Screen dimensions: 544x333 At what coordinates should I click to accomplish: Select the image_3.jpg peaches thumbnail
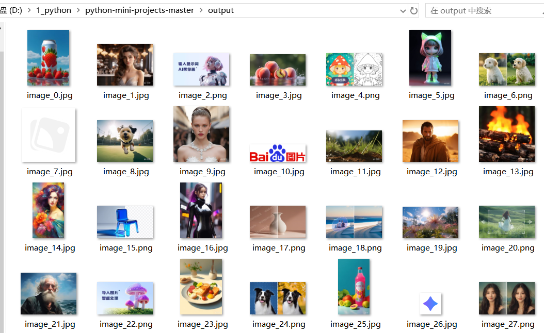pos(278,70)
